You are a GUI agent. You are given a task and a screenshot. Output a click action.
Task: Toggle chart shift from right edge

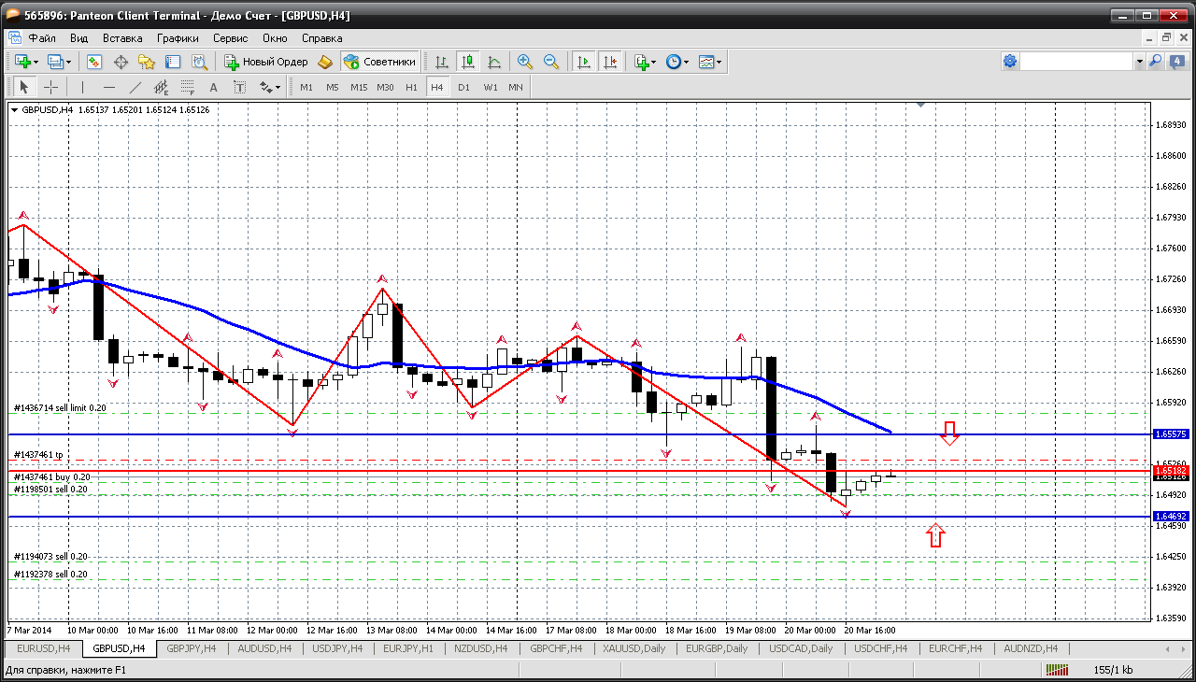(x=609, y=62)
